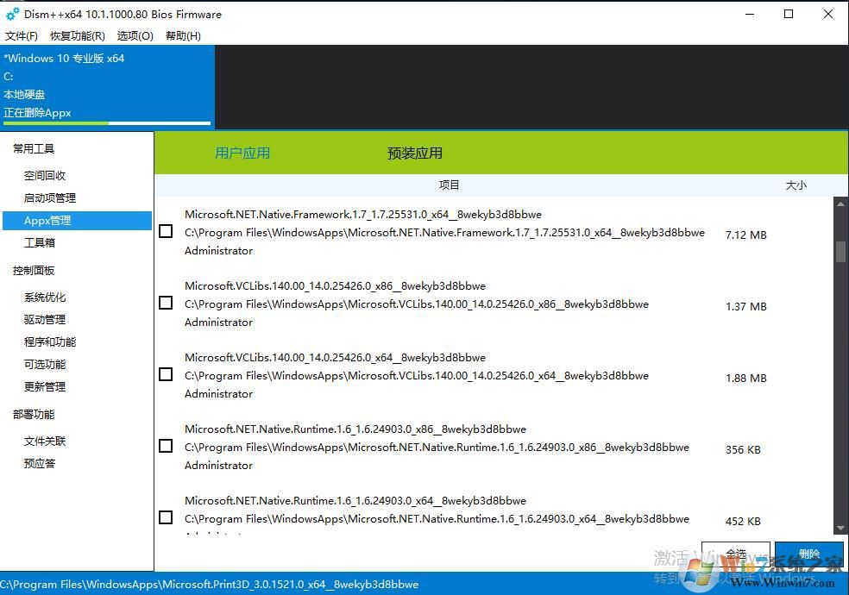Click the Microsoft.VCLibs.140.00_14.0.25426.0_x64 package name
Image resolution: width=849 pixels, height=595 pixels.
[335, 357]
